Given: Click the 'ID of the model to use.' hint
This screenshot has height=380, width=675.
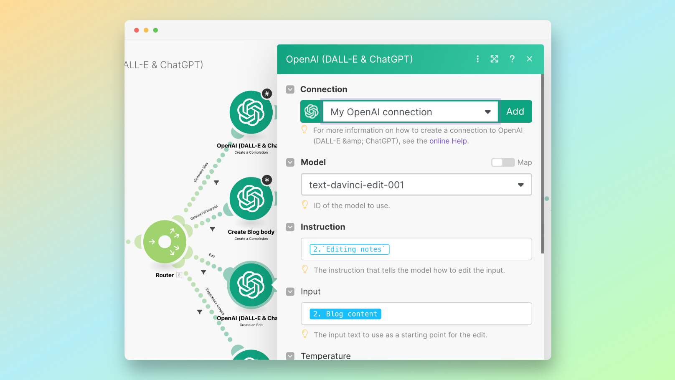Looking at the screenshot, I should point(352,205).
